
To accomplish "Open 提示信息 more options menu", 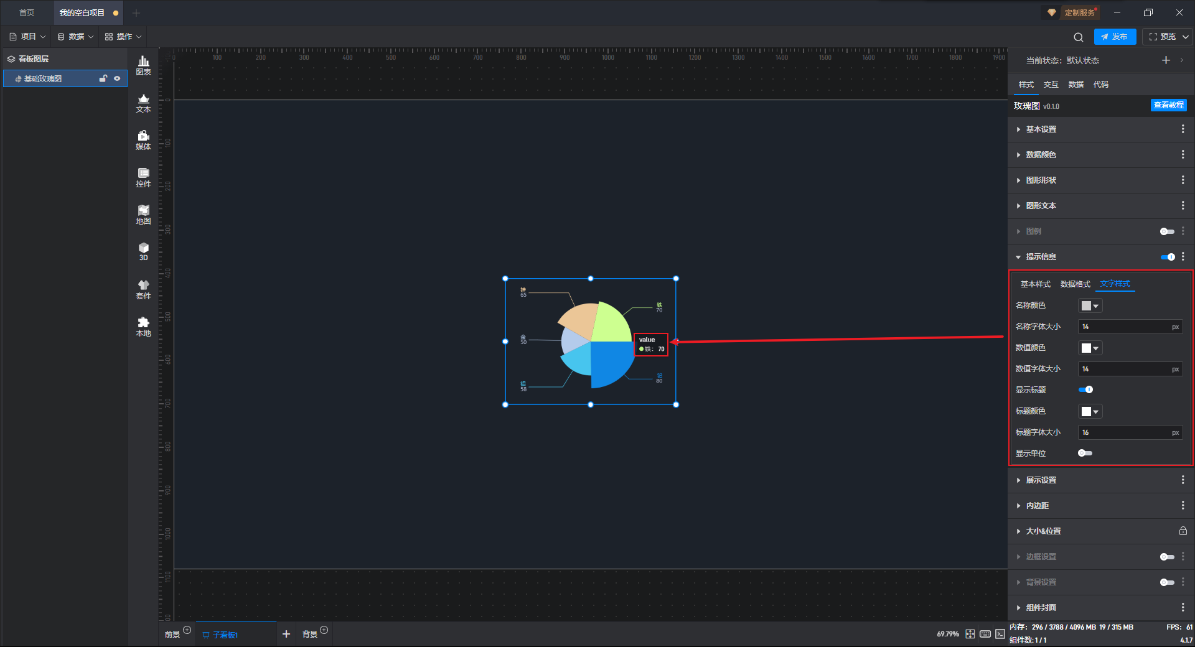I will 1183,256.
